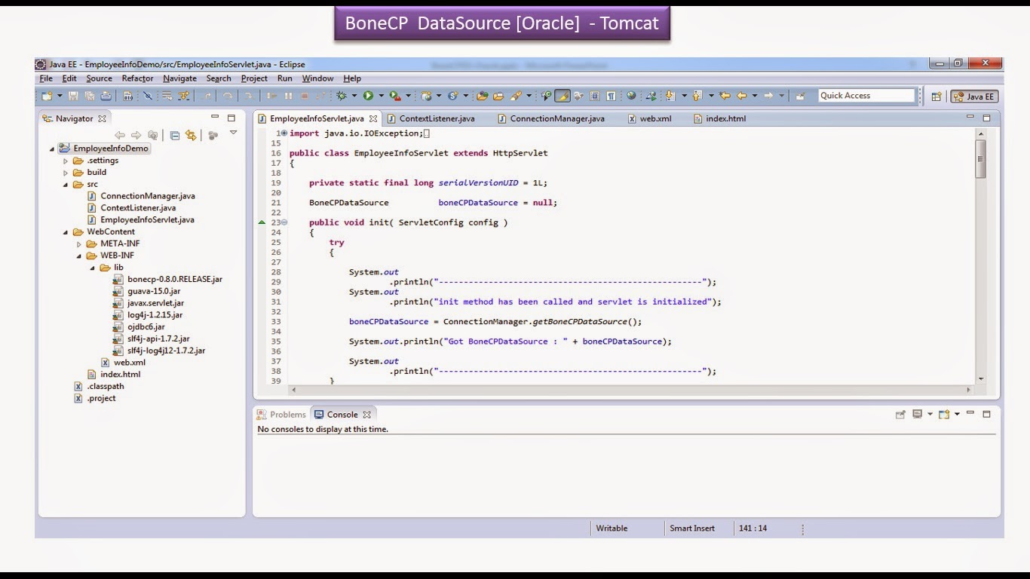Open the dropdown next to New icon
This screenshot has width=1030, height=579.
click(60, 96)
